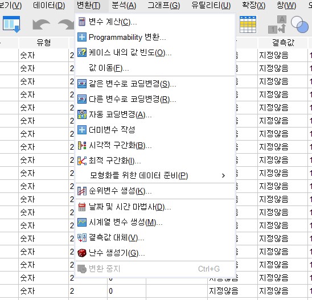Choose 같은 변수로 코딩변경(S)... entry

pyautogui.click(x=155, y=84)
